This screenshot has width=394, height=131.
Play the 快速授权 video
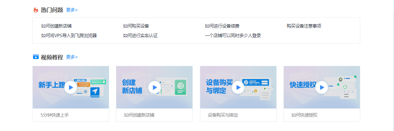(x=322, y=87)
